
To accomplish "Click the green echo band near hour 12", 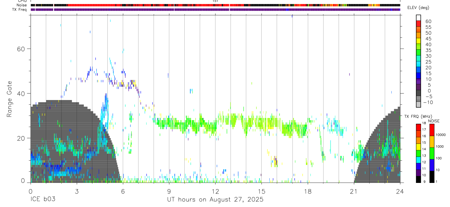I will [211, 127].
